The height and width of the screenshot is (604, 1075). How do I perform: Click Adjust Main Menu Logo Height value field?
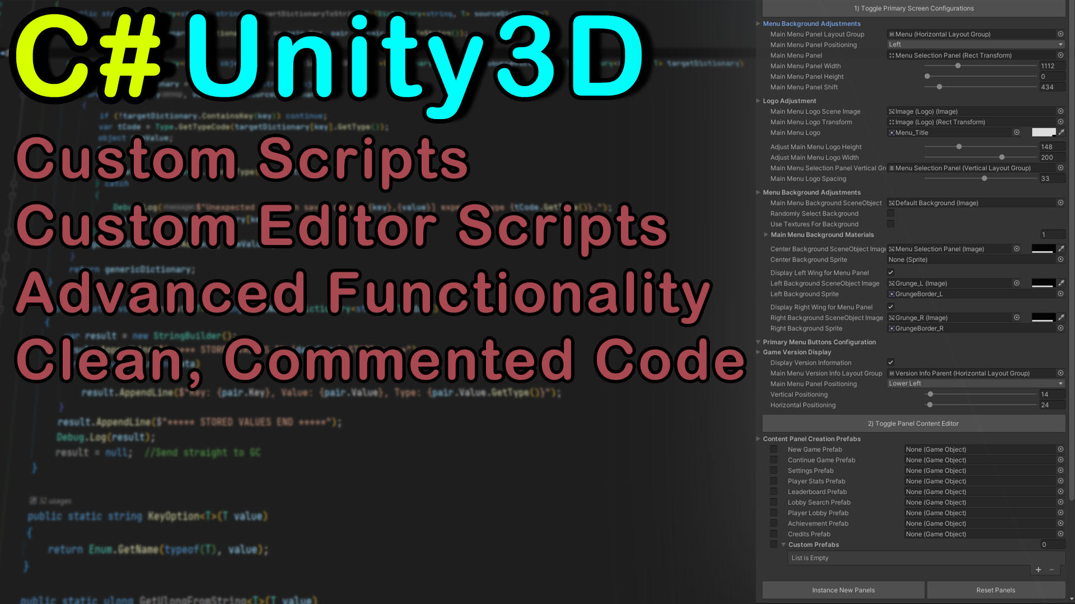click(1052, 147)
